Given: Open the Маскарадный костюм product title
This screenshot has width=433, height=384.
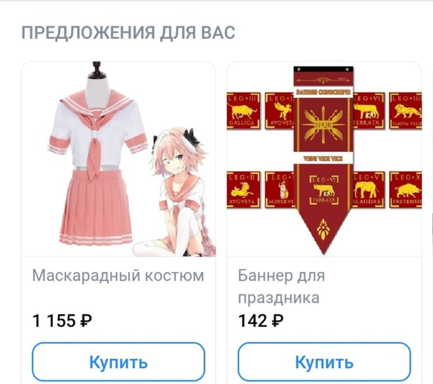Looking at the screenshot, I should 118,275.
